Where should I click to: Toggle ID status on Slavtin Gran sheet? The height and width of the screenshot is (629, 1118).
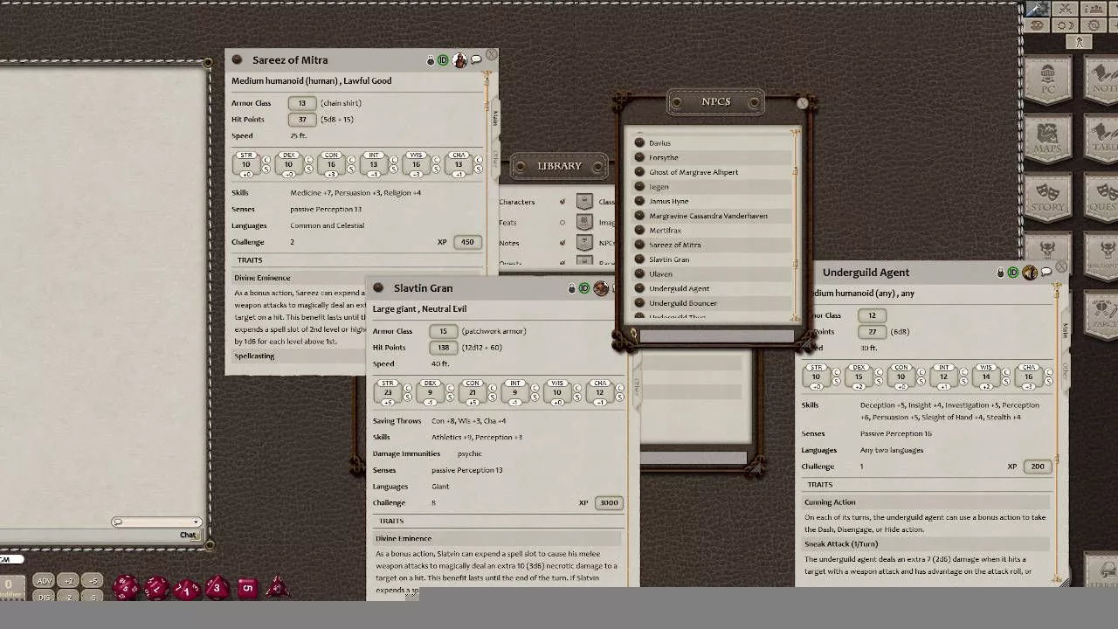(584, 288)
